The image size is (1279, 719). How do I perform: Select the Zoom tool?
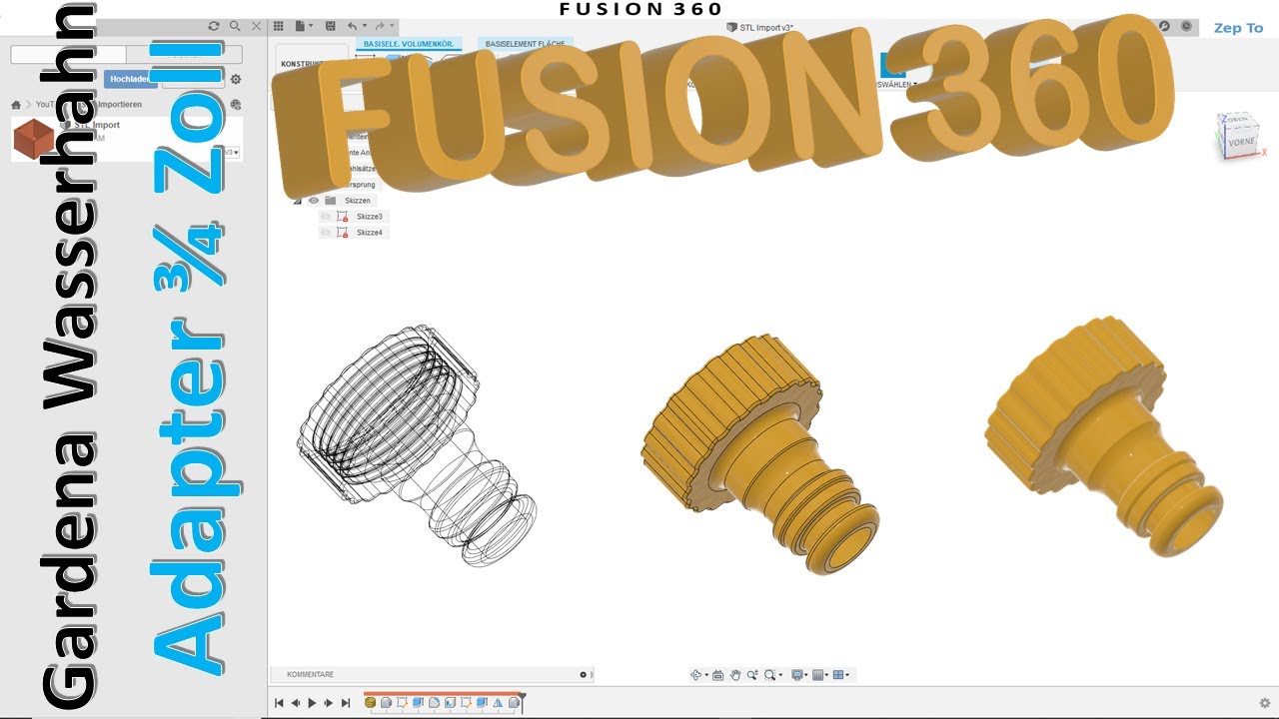coord(752,675)
